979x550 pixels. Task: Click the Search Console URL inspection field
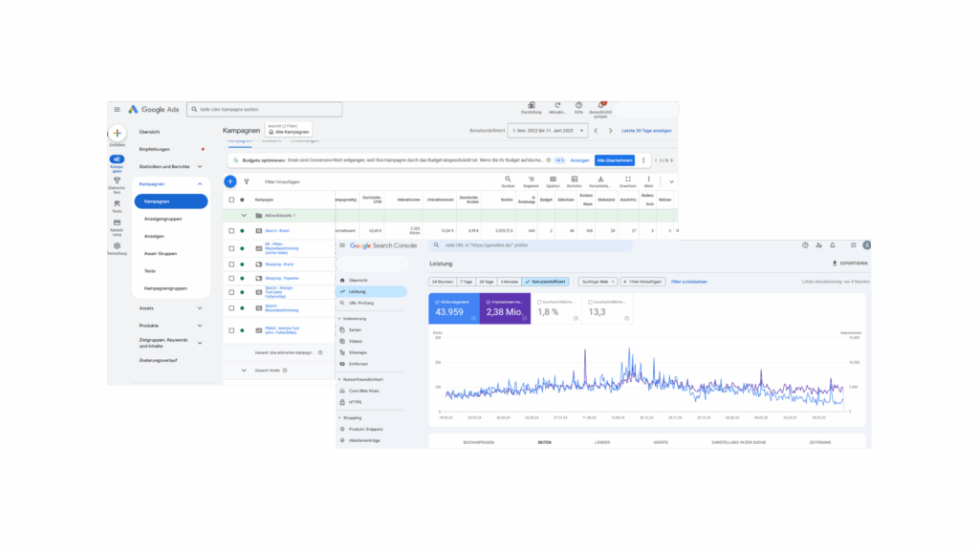(531, 245)
